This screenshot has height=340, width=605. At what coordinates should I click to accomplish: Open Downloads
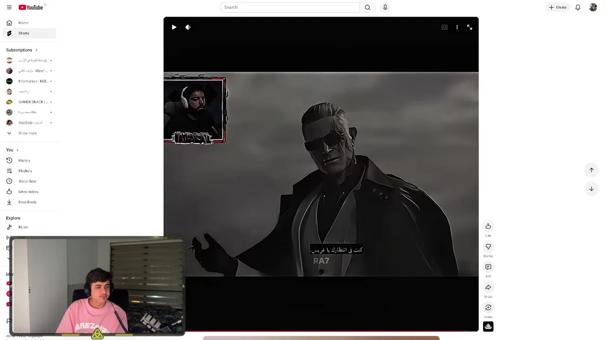pyautogui.click(x=30, y=202)
